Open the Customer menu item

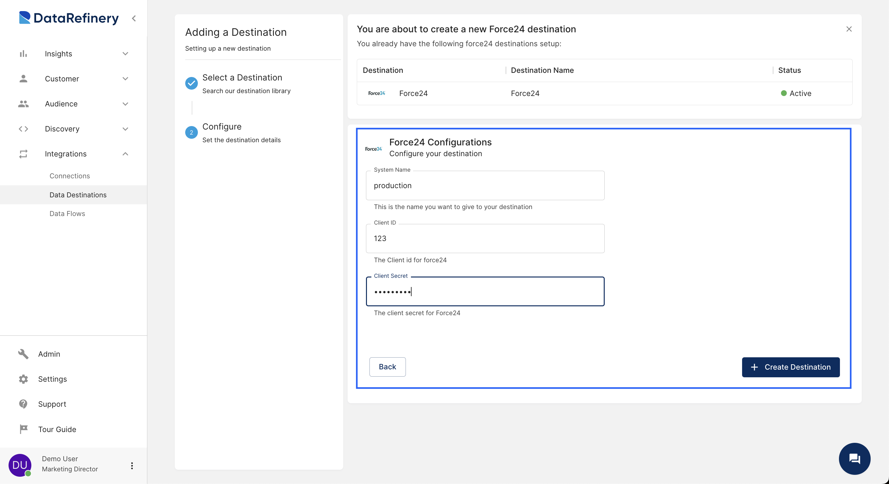(62, 79)
